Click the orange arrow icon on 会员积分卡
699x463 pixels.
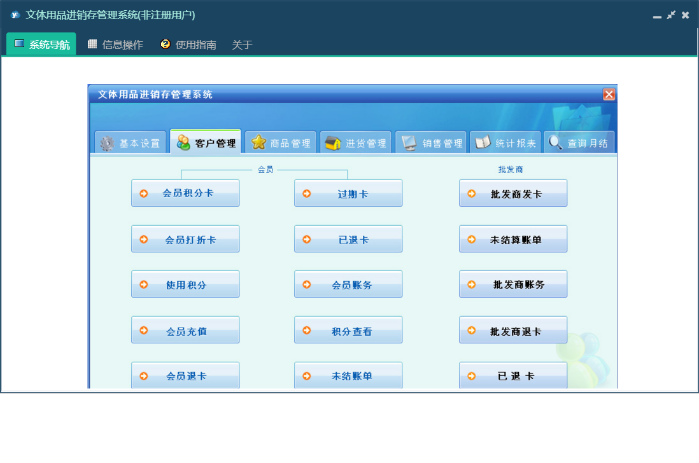click(143, 193)
